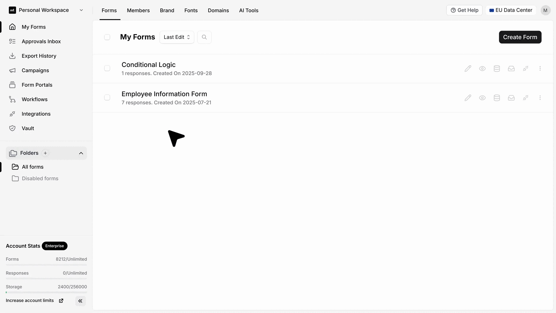Click '1 responses. Created On 2025-09-28' text
The height and width of the screenshot is (313, 556).
click(x=167, y=73)
